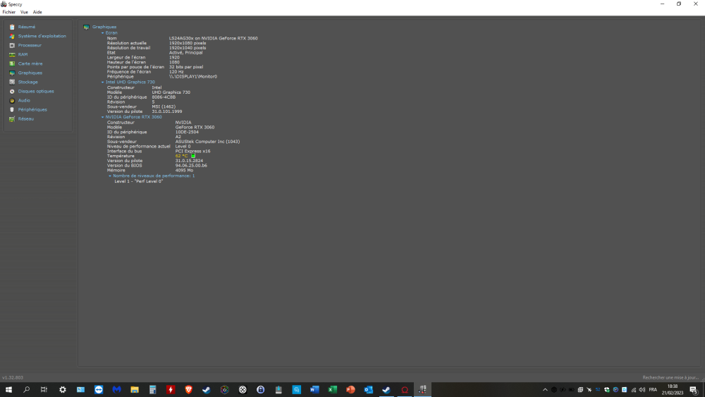Collapse the NVIDIA GeForce RTX 3060 node

(102, 117)
